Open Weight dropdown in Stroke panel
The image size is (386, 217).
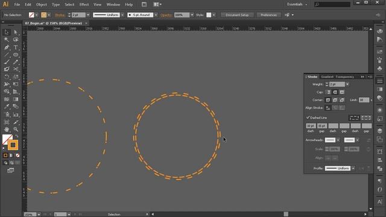pos(347,84)
